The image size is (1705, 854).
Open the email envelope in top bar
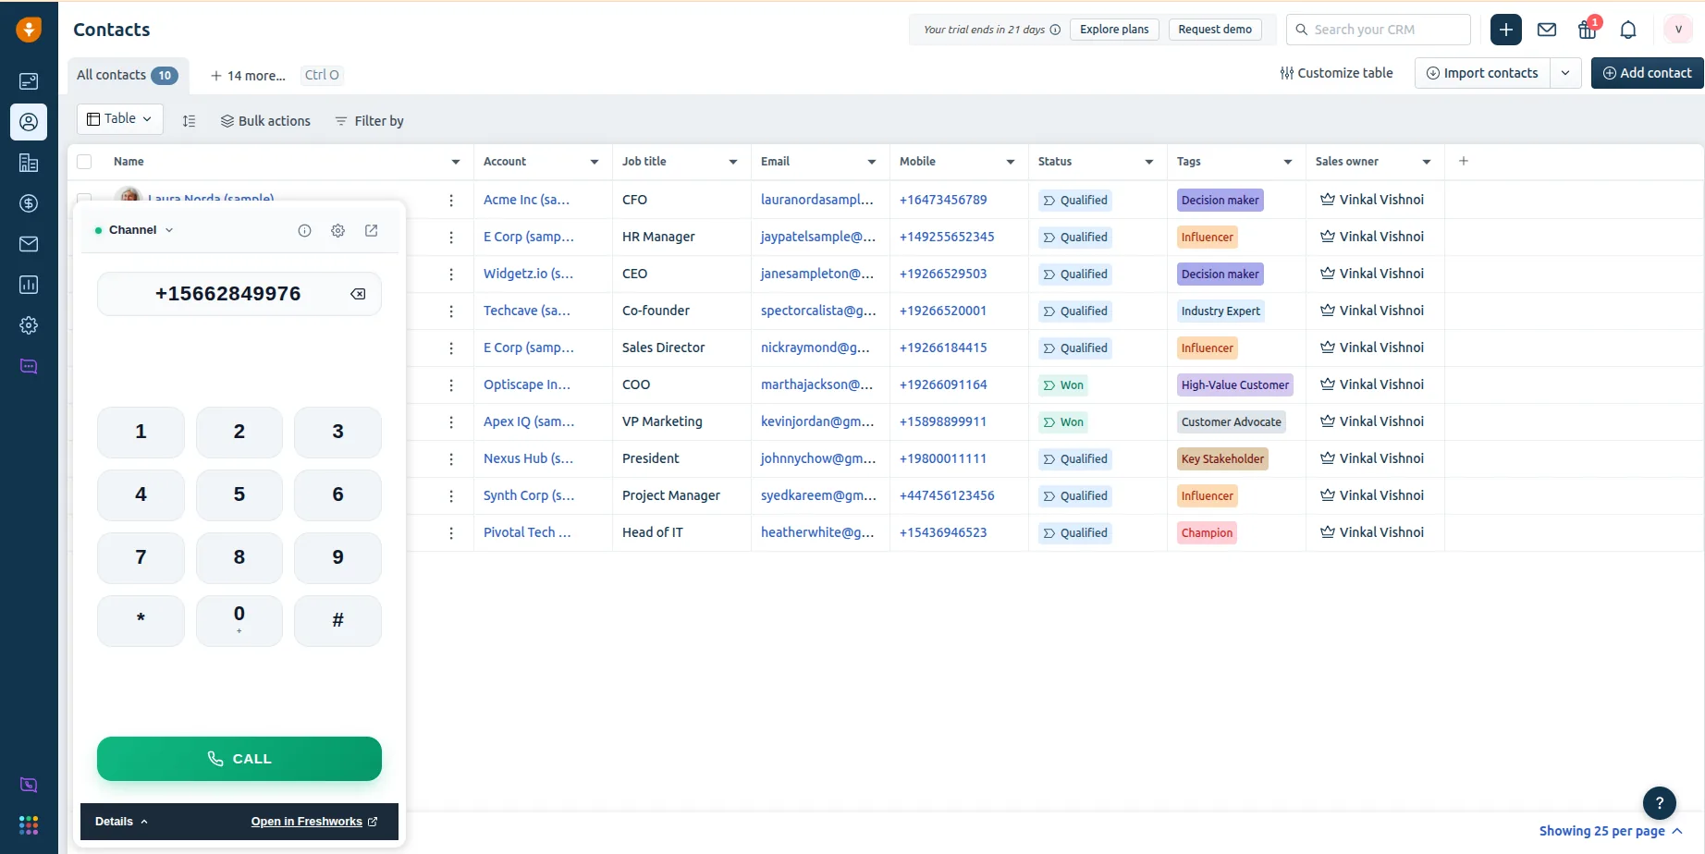point(1547,30)
